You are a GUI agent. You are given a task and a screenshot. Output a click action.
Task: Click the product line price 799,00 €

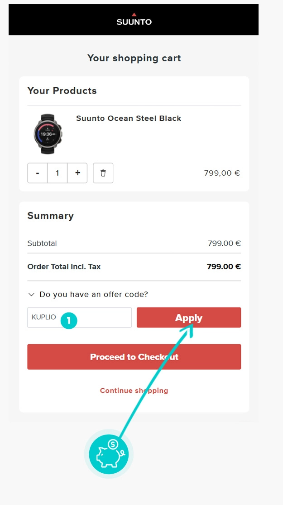click(222, 173)
